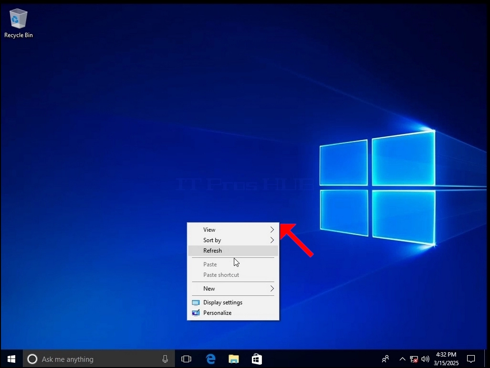Expand the New submenu
The width and height of the screenshot is (490, 368).
233,289
